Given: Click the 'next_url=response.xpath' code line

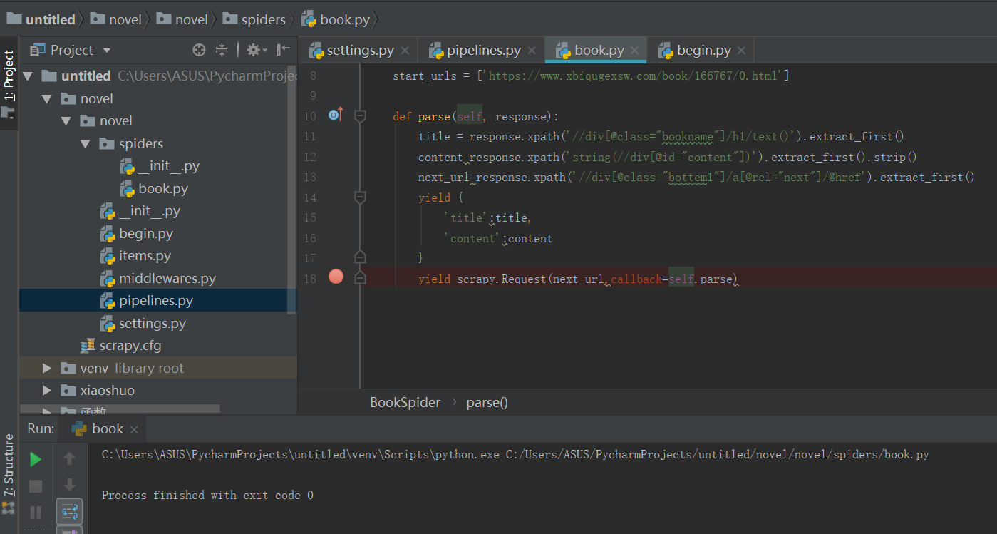Looking at the screenshot, I should coord(696,177).
